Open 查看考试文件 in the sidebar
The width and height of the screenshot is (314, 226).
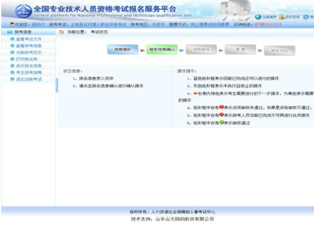(28, 39)
